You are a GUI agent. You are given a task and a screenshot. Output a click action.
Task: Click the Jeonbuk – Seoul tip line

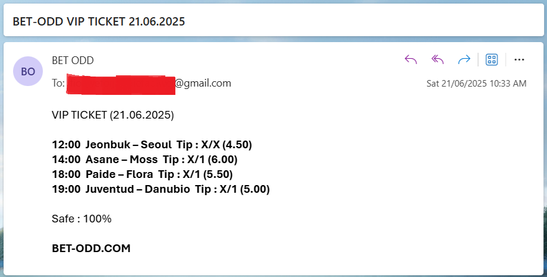pos(152,144)
